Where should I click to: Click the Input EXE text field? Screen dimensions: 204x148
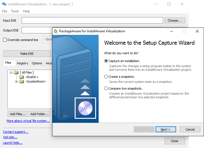tap(92, 21)
